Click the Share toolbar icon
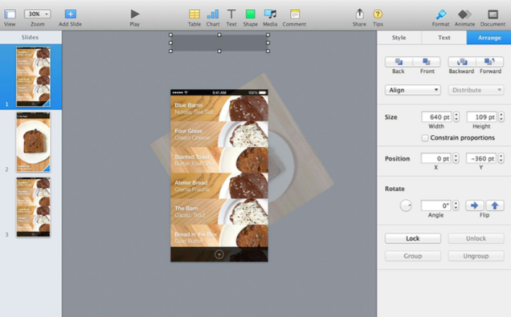Screen dimensions: 511x317 [359, 14]
